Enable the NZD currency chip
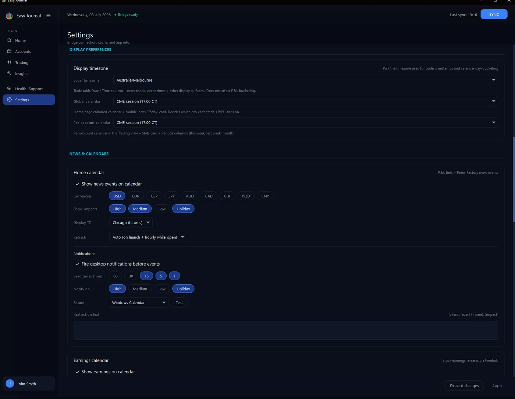The height and width of the screenshot is (399, 515). pos(246,196)
